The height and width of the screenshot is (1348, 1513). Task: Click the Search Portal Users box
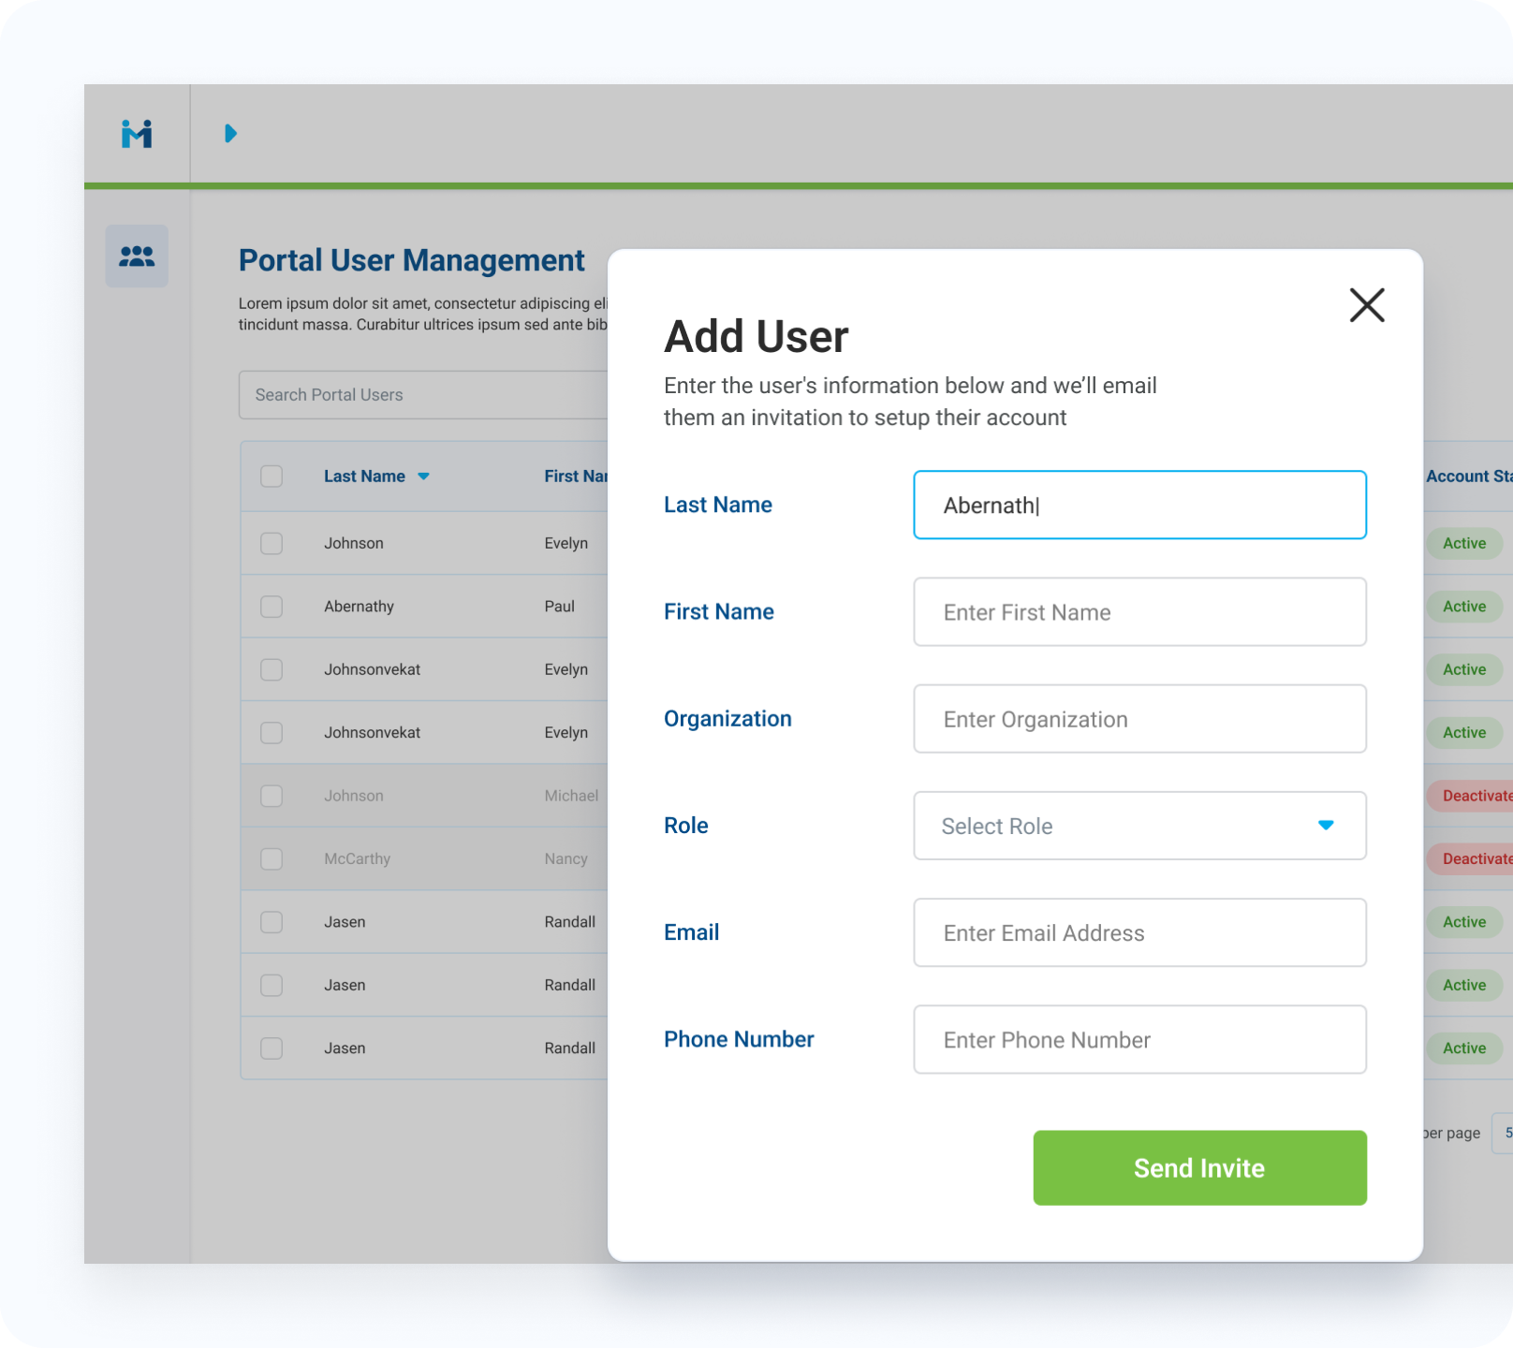point(423,395)
